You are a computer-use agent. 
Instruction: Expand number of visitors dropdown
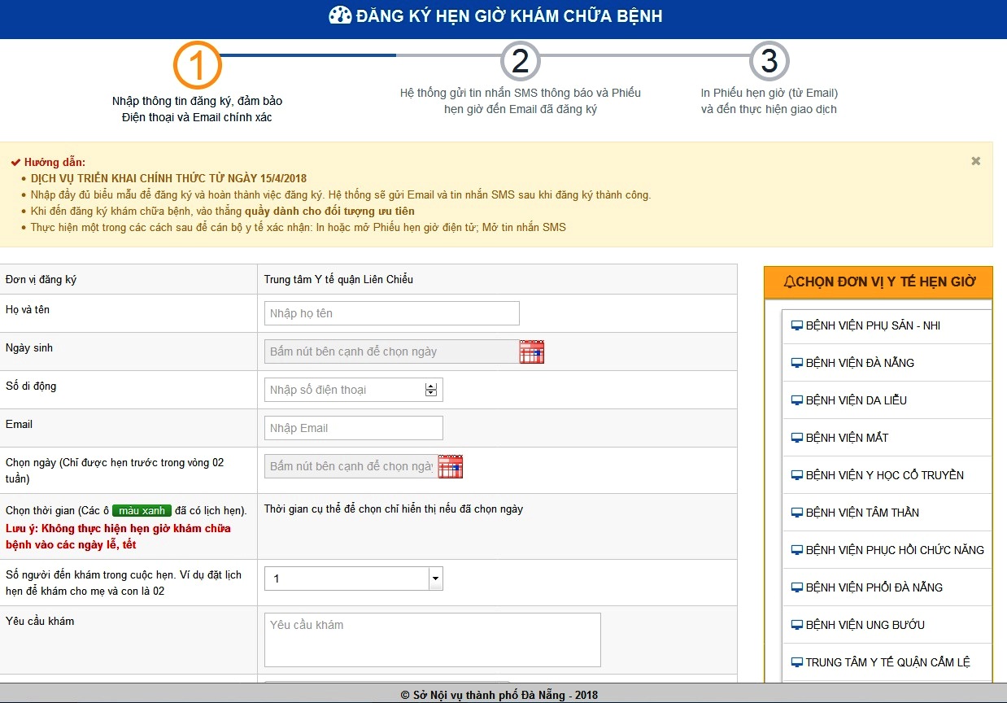point(436,579)
